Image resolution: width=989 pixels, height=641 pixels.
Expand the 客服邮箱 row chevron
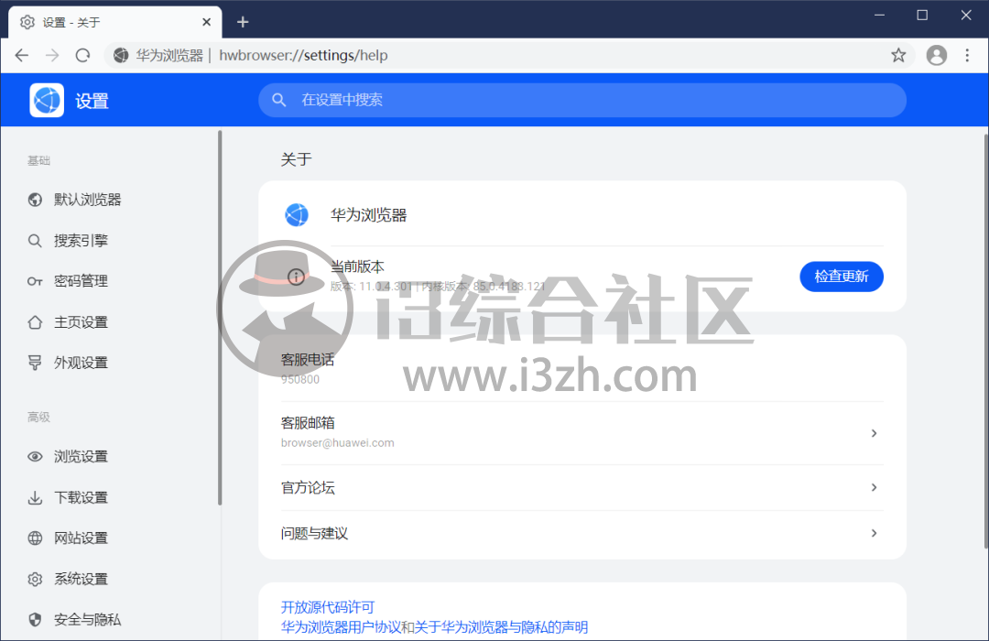coord(874,433)
